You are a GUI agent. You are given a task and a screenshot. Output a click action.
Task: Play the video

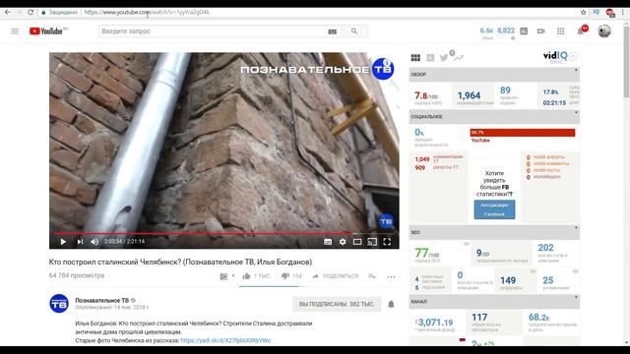coord(63,242)
